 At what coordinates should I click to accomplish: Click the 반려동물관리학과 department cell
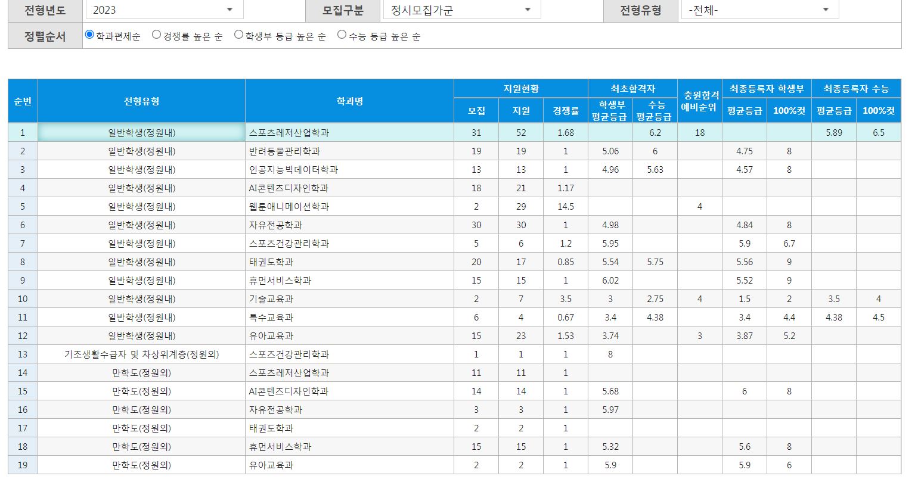(x=349, y=151)
